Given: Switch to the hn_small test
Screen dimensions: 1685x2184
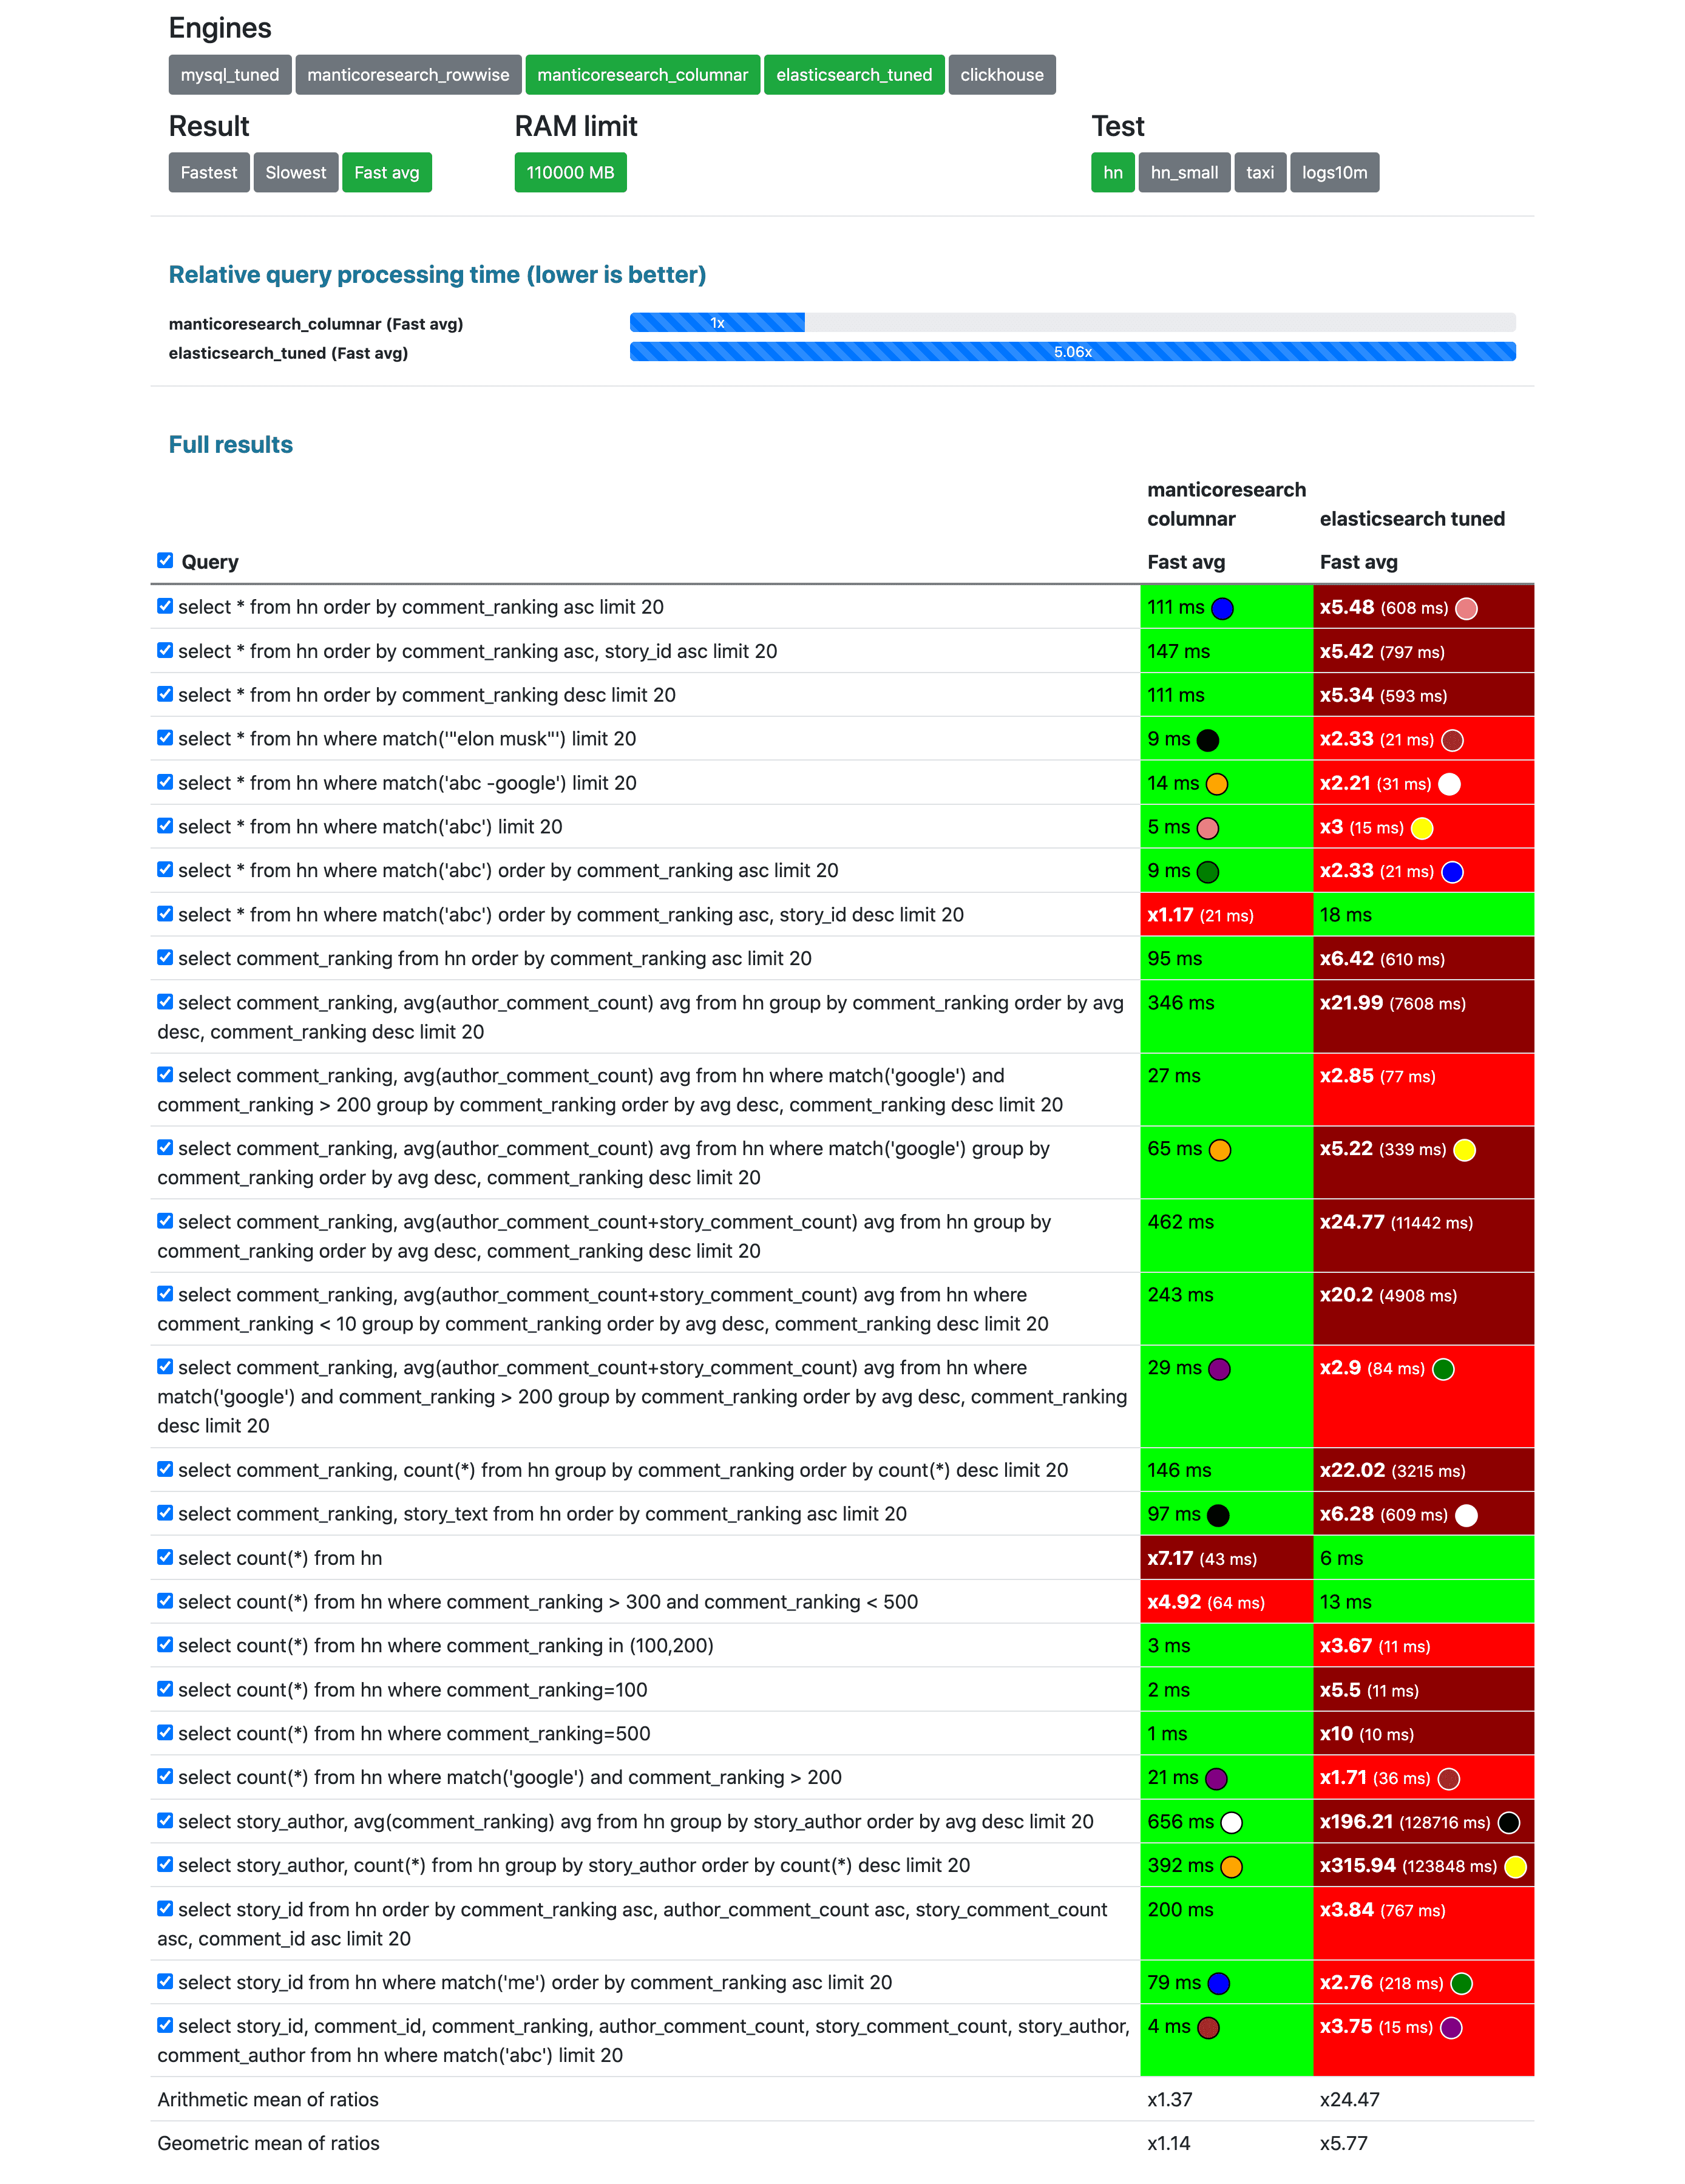Looking at the screenshot, I should click(x=1184, y=172).
